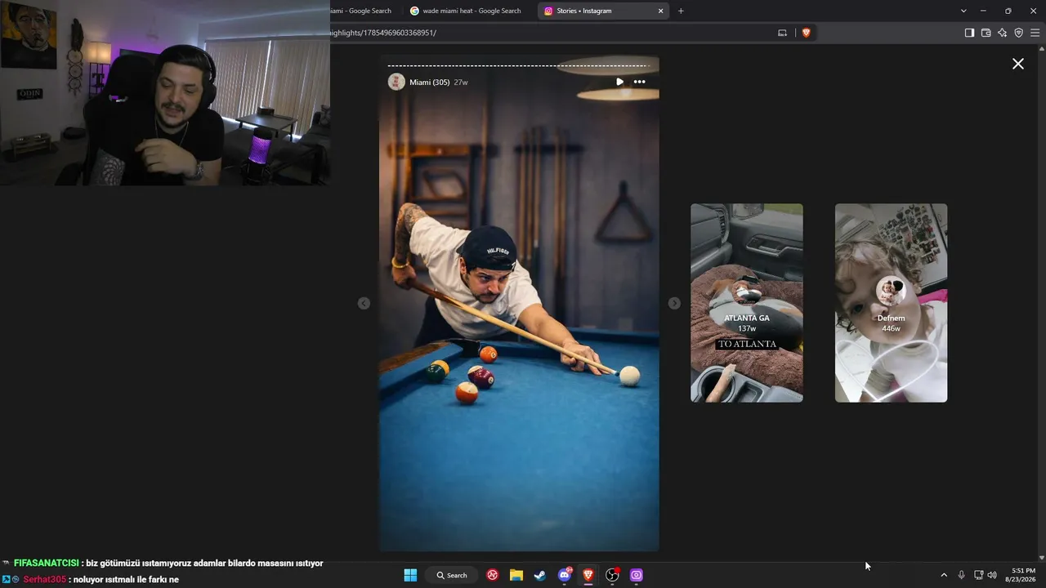
Task: Click the cast/install icon in address bar
Action: 782,33
